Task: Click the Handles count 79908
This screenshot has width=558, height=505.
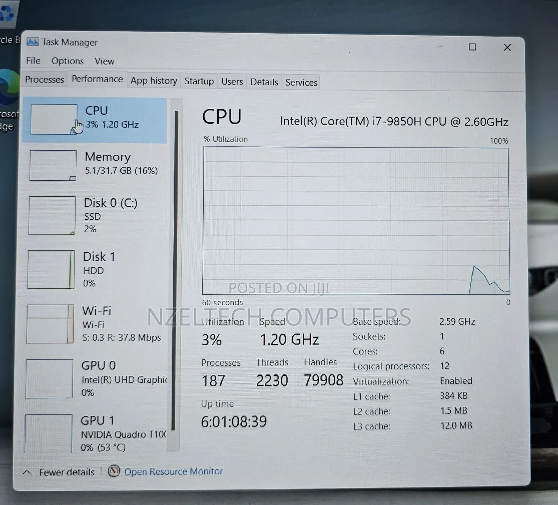Action: tap(324, 380)
